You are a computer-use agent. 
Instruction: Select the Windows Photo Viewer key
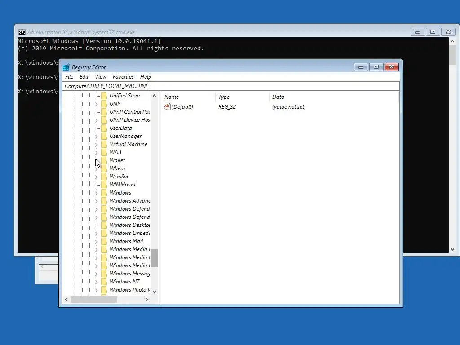pos(130,290)
